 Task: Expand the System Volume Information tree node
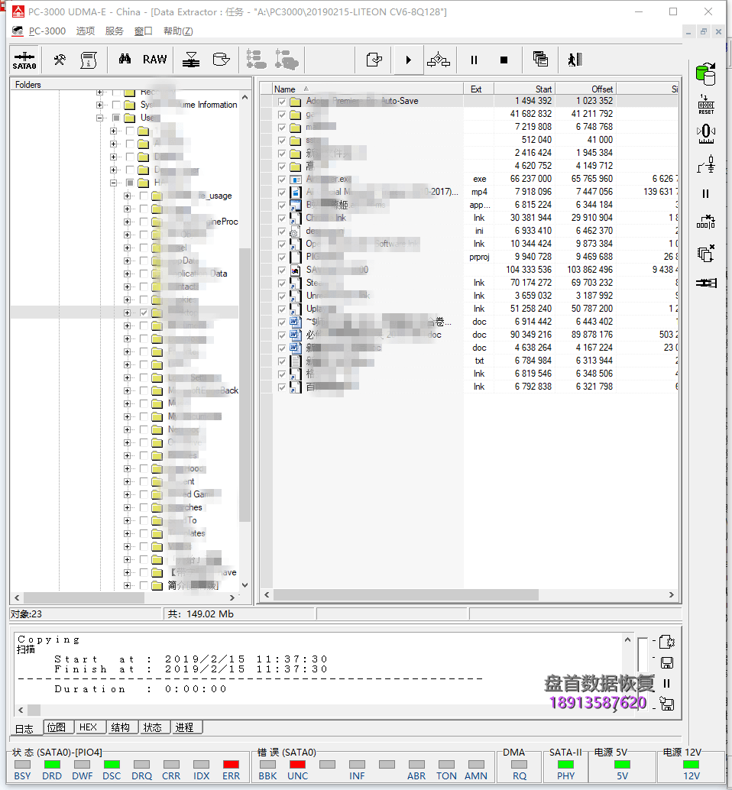(100, 105)
